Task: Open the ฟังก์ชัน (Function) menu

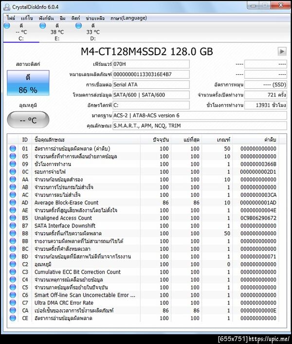Action: tap(46, 18)
